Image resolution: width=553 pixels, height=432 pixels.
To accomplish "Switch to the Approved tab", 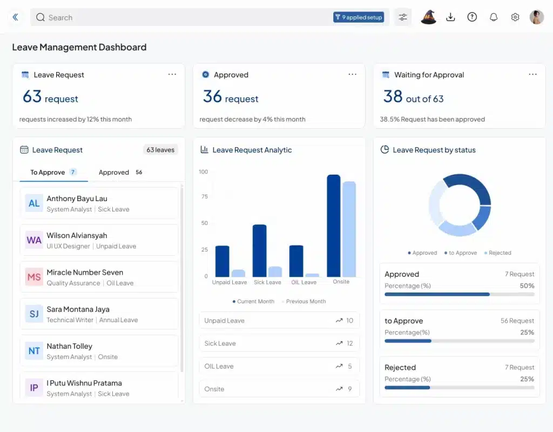I will pyautogui.click(x=120, y=172).
